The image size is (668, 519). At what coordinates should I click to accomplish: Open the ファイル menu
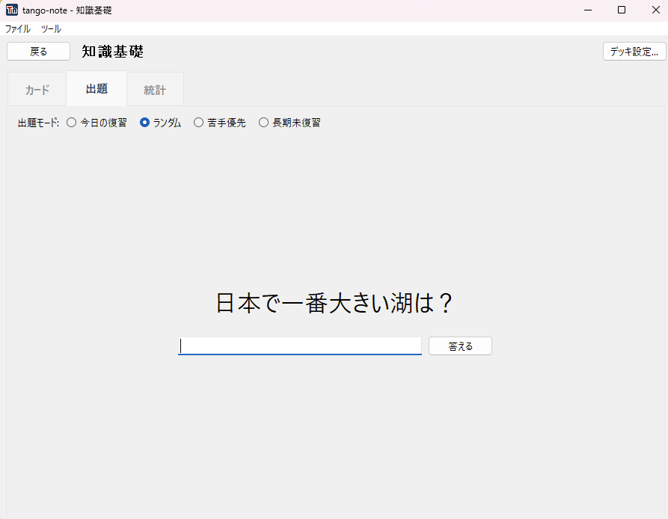tap(17, 29)
